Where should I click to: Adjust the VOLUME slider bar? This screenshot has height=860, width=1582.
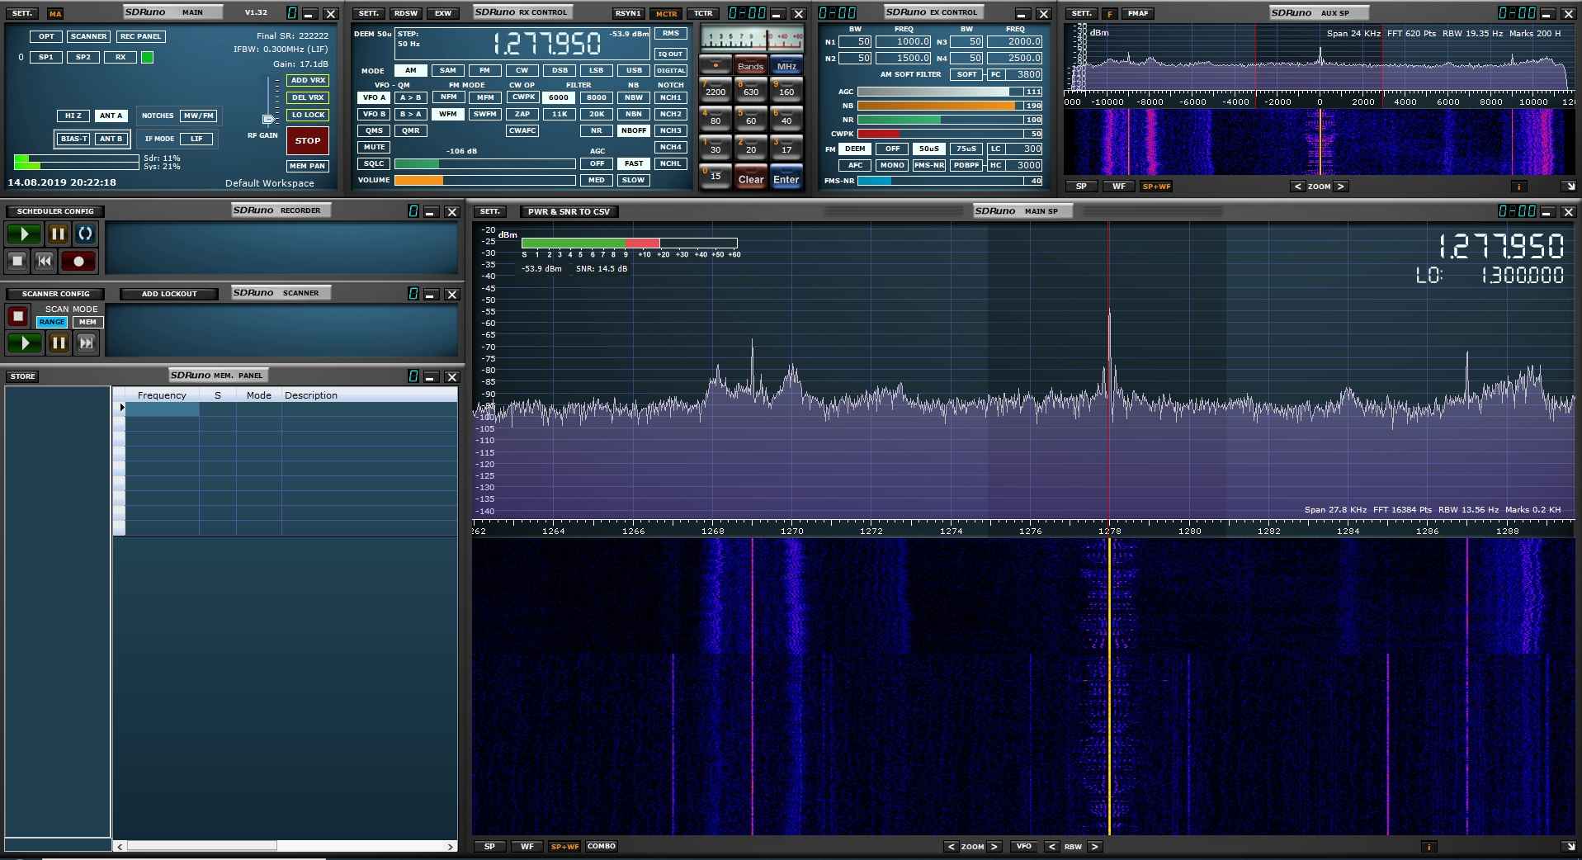(x=485, y=180)
